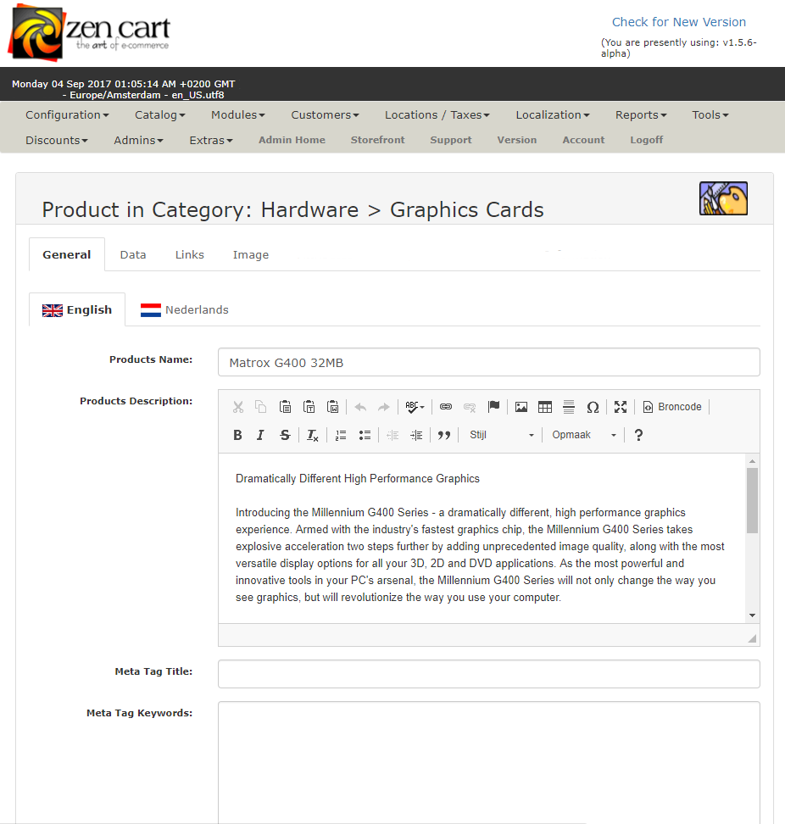Maximize the description editor
This screenshot has height=824, width=785.
621,407
